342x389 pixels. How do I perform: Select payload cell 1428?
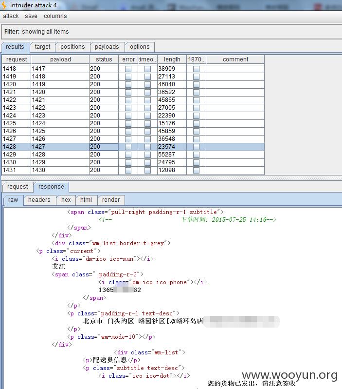click(60, 155)
